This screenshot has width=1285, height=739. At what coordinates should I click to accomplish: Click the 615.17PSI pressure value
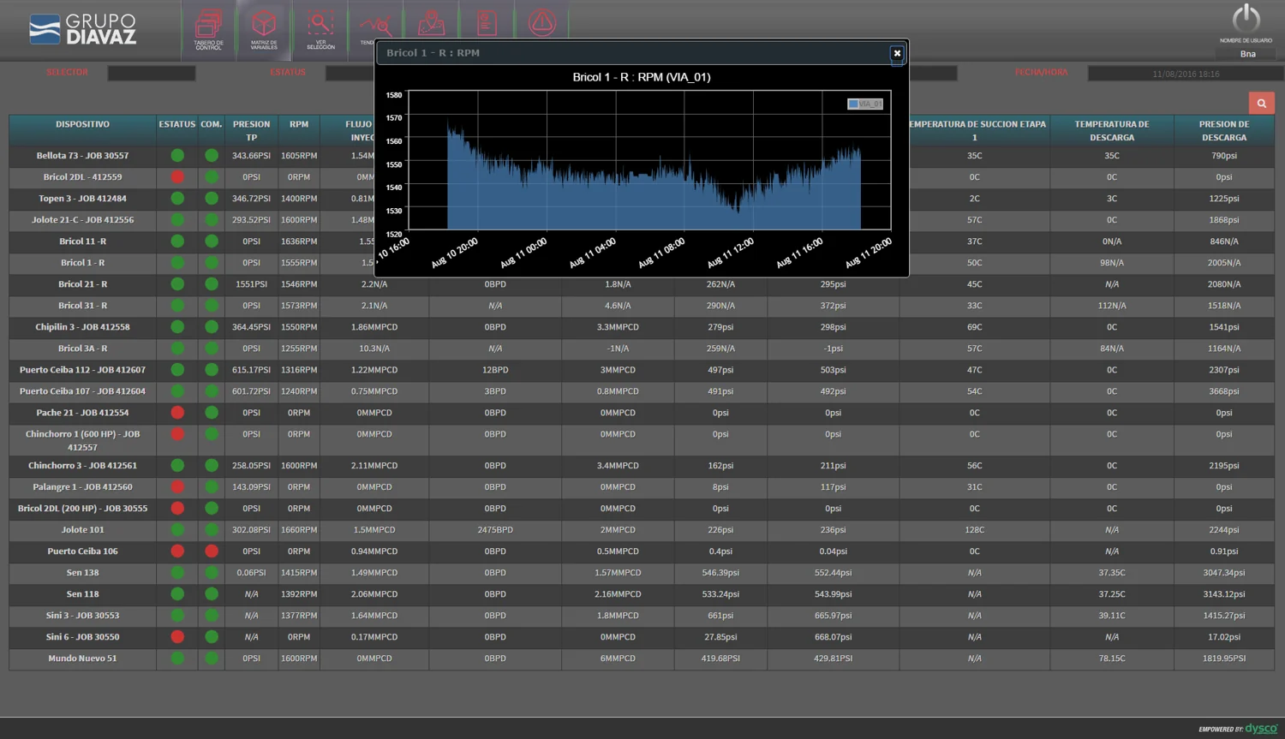coord(251,370)
